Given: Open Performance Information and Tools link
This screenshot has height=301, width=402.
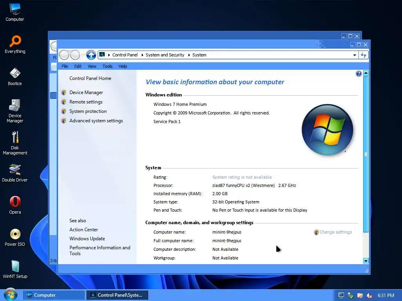Looking at the screenshot, I should 100,250.
